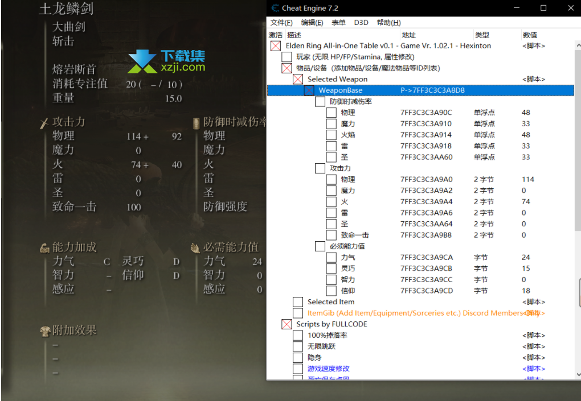The width and height of the screenshot is (581, 401).
Task: Open <脚本> of 无限跳跃 row
Action: click(534, 346)
